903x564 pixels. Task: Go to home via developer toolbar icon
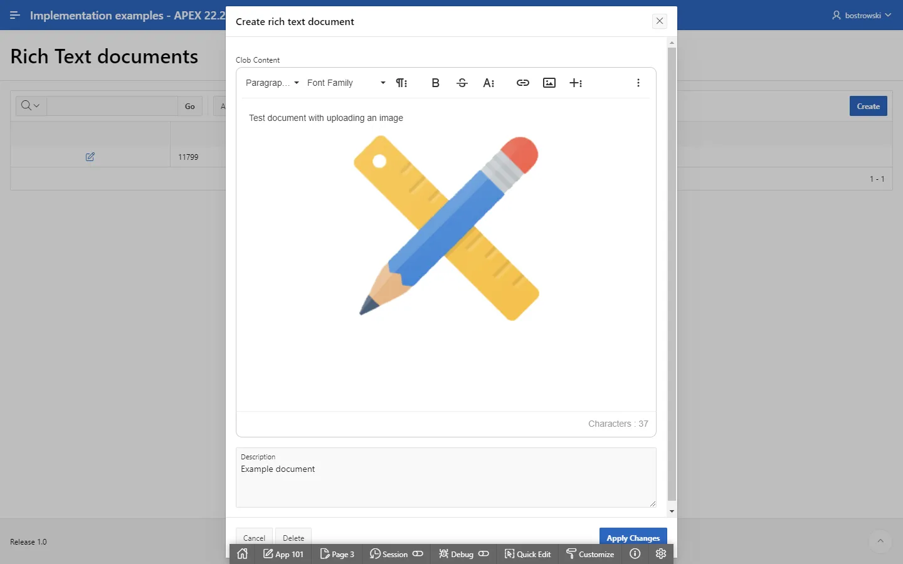pos(243,554)
